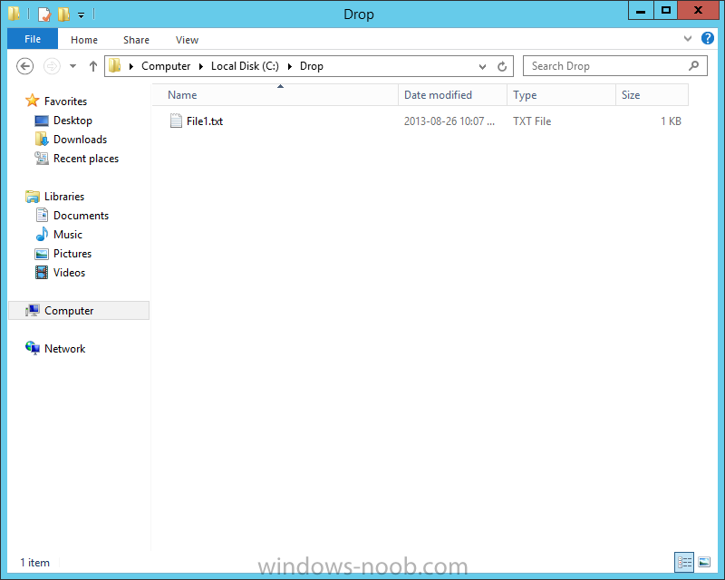
Task: Click the Music note icon
Action: (42, 234)
